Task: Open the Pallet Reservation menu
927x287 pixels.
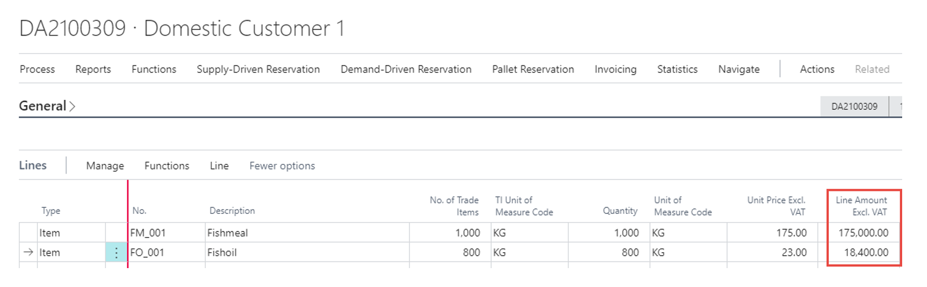Action: point(532,69)
